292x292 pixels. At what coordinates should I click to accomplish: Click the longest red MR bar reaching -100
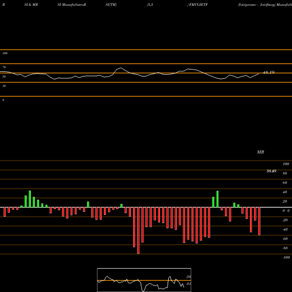[138, 231]
